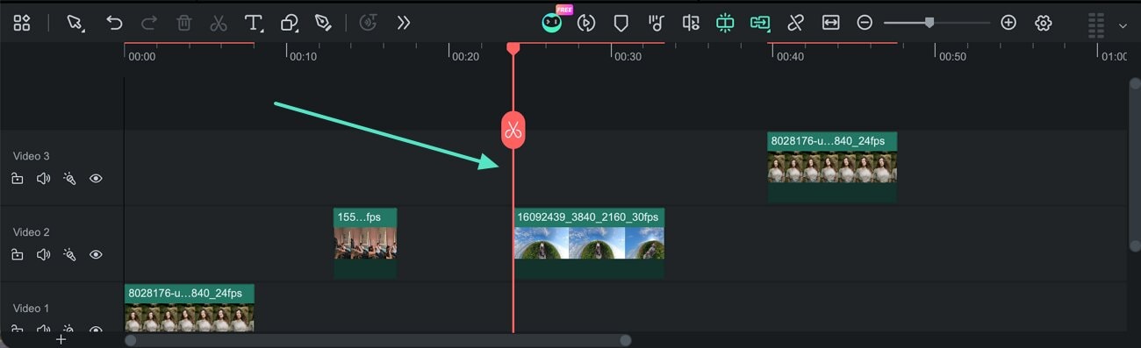Click the red scissors split button on playhead

click(513, 131)
